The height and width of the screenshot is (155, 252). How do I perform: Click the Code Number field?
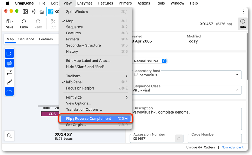[x=215, y=139]
